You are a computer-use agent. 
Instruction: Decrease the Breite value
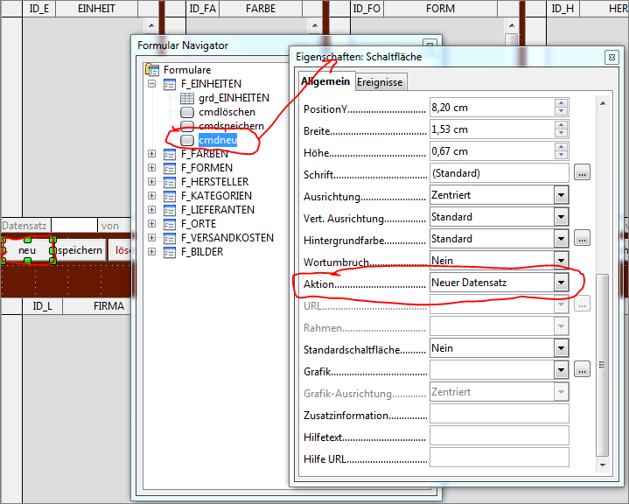tap(562, 134)
